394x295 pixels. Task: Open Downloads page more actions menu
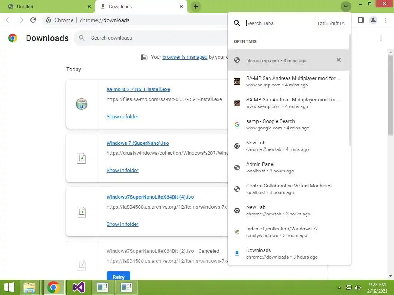pyautogui.click(x=381, y=38)
